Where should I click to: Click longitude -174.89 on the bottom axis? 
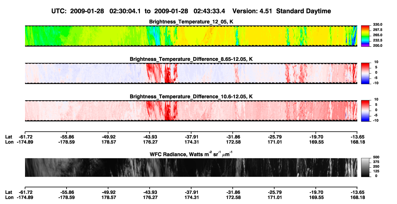(x=25, y=197)
